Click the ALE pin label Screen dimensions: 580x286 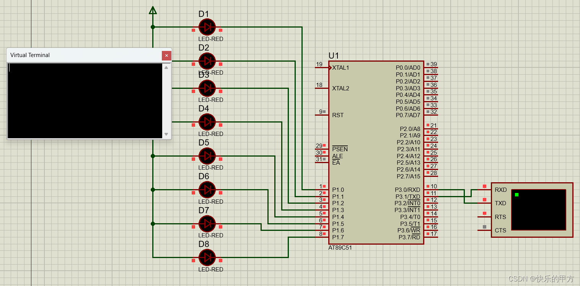point(337,156)
